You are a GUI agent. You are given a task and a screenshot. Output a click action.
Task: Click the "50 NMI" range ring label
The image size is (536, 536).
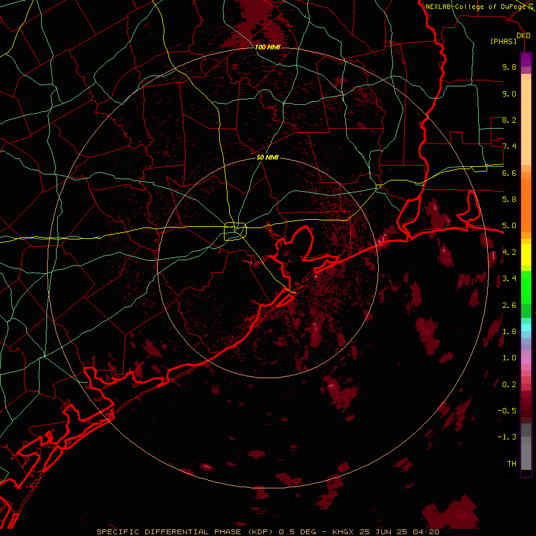pos(267,157)
